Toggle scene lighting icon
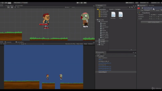Image resolution: width=162 pixels, height=91 pixels. 12,7
